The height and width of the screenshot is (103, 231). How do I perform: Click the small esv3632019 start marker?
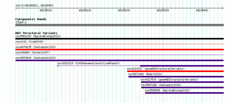[58, 66]
